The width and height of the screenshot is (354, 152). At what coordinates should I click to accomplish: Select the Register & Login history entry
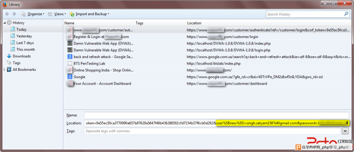[x=207, y=37]
